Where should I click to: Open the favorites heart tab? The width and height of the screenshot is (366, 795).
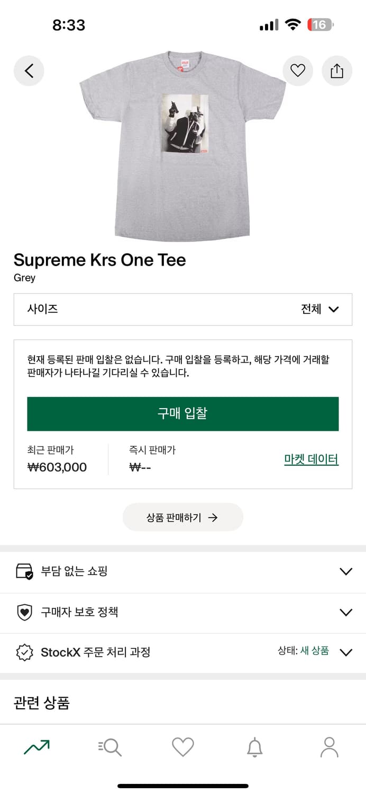tap(183, 747)
